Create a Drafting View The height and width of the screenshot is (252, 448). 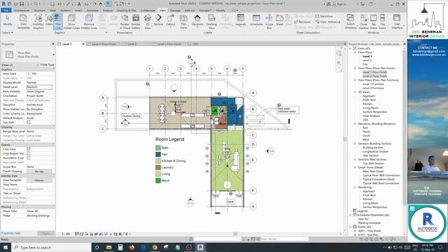tap(211, 22)
